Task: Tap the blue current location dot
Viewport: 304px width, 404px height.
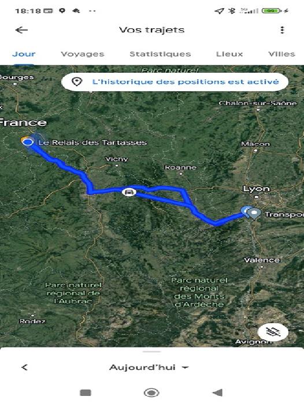Action: coord(28,142)
